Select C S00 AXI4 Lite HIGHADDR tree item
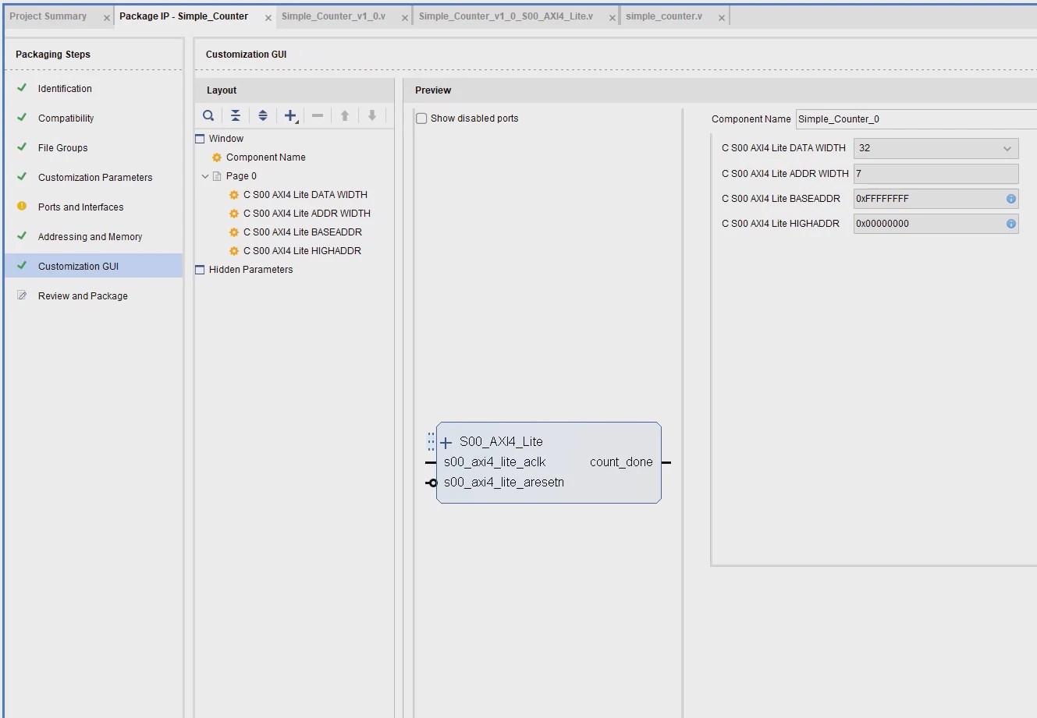This screenshot has height=718, width=1037. pos(302,251)
